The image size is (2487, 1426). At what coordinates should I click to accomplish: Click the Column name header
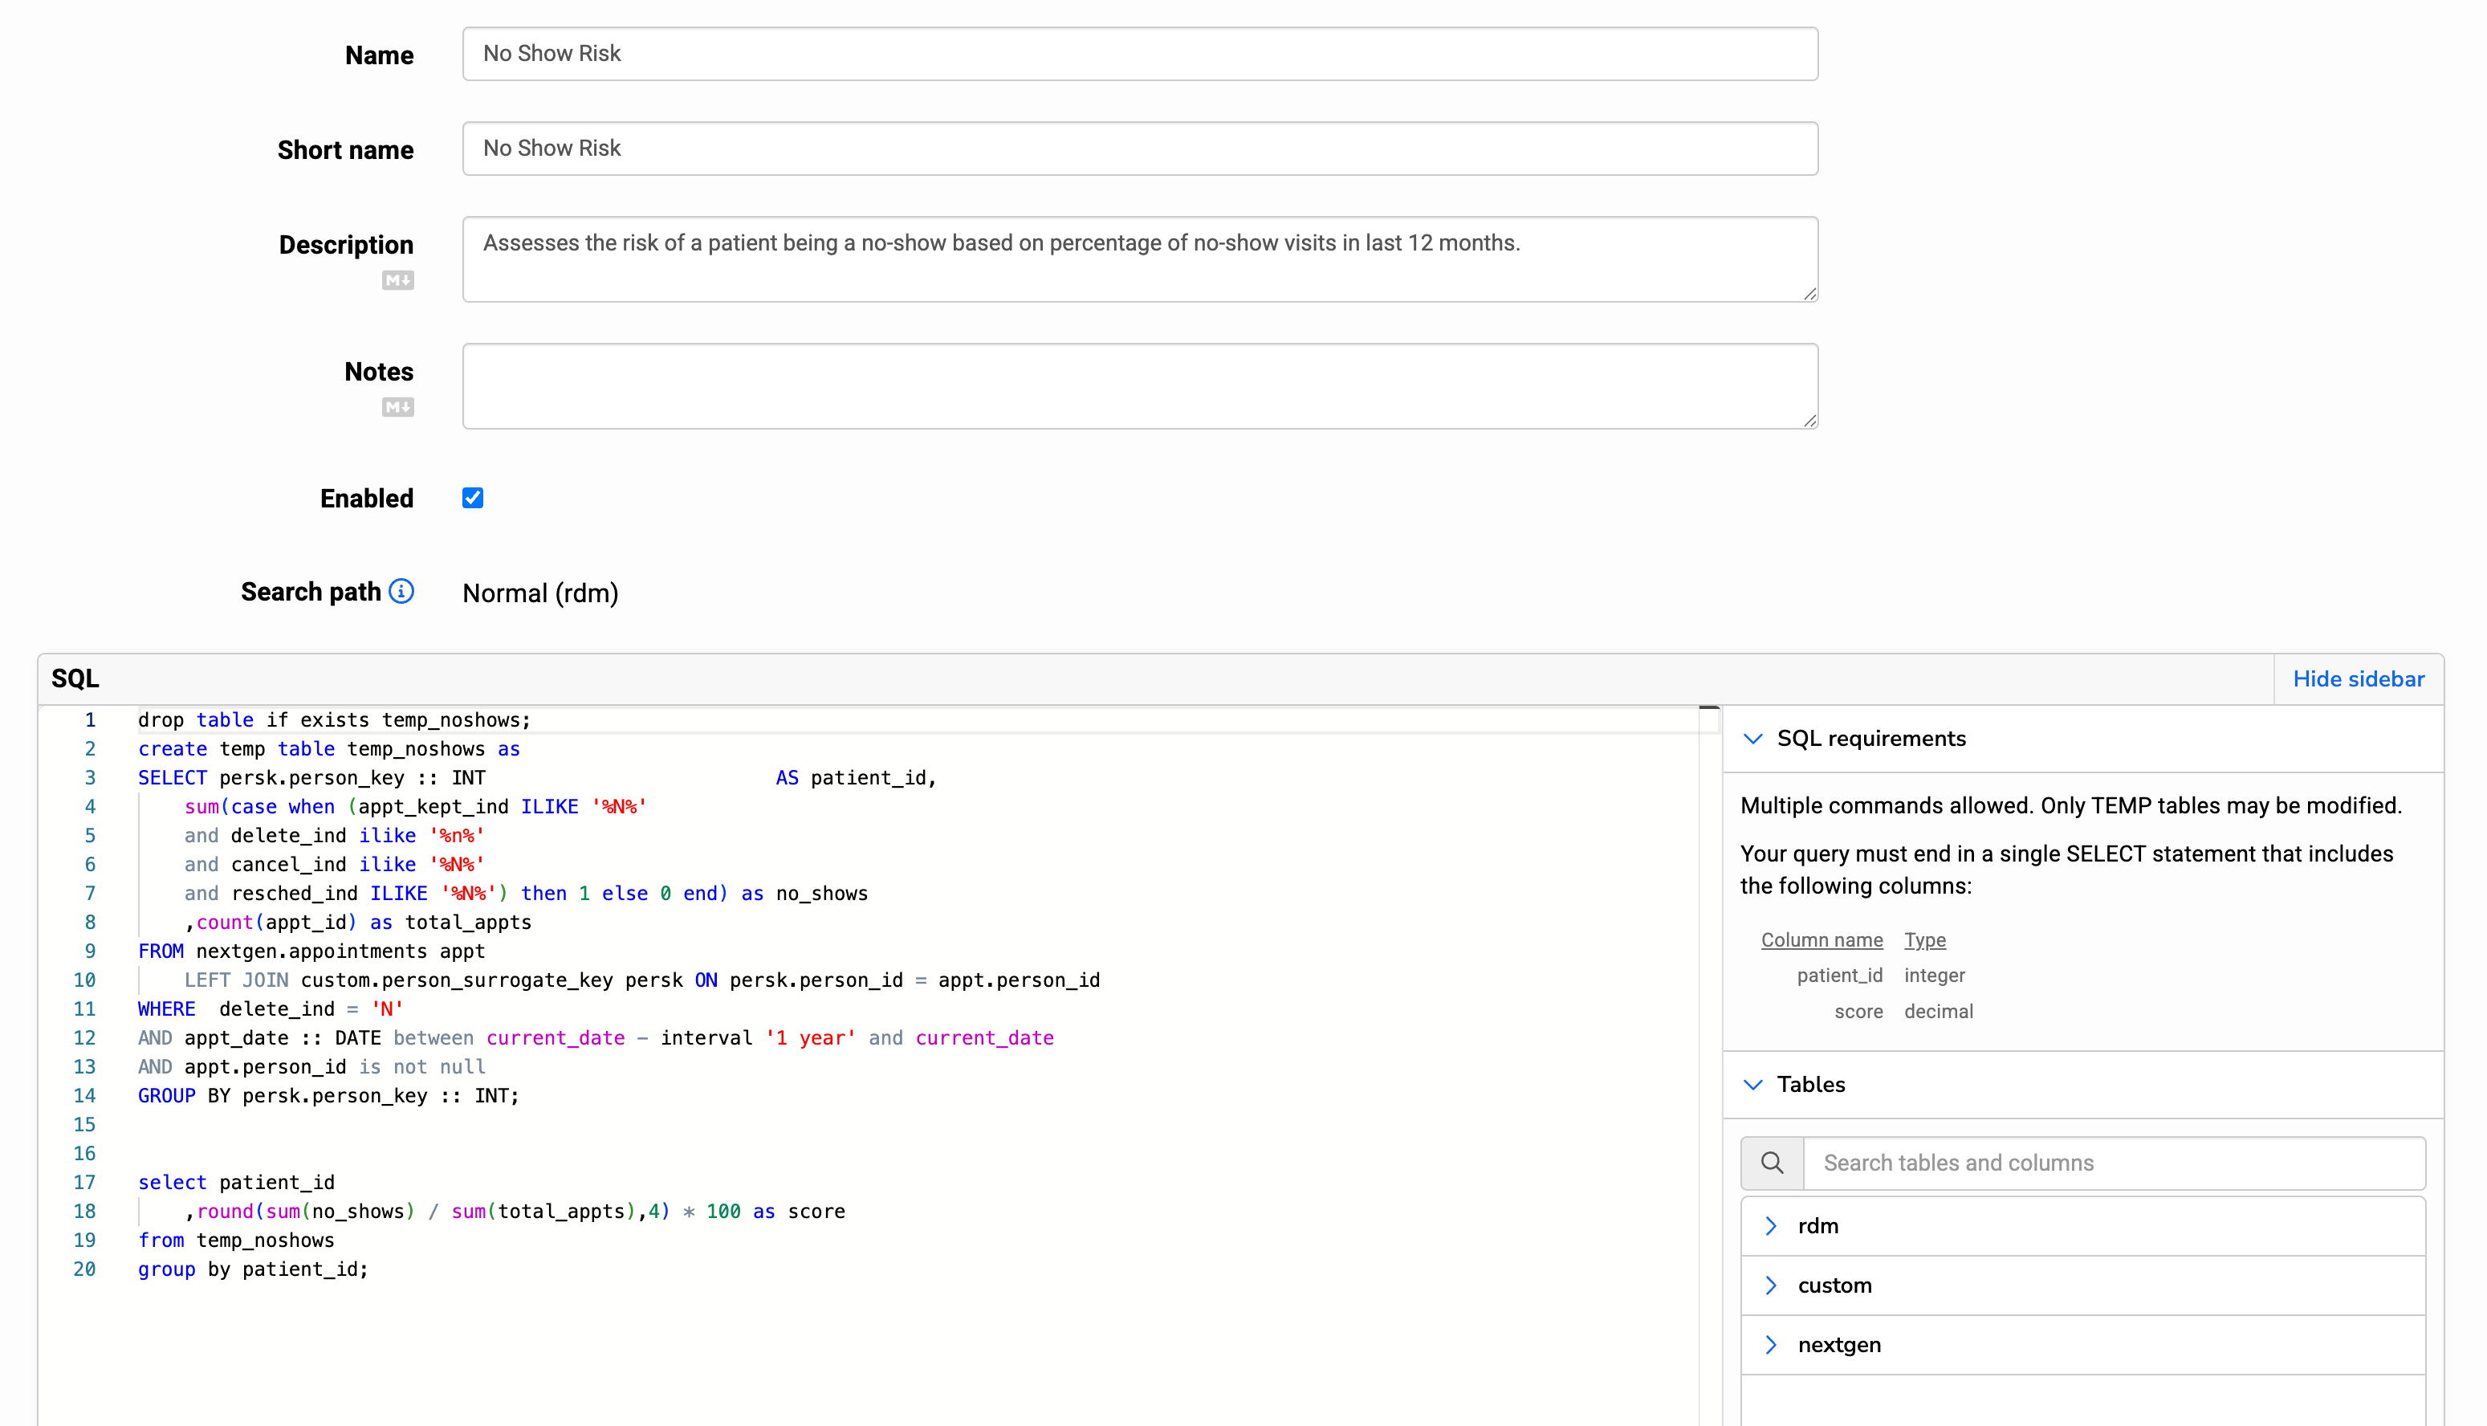pyautogui.click(x=1821, y=940)
